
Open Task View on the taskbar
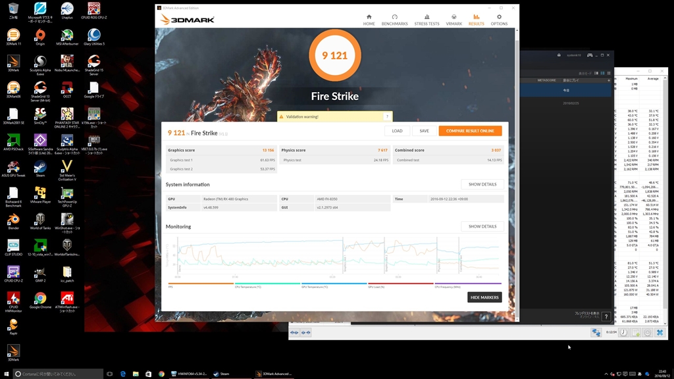(110, 374)
